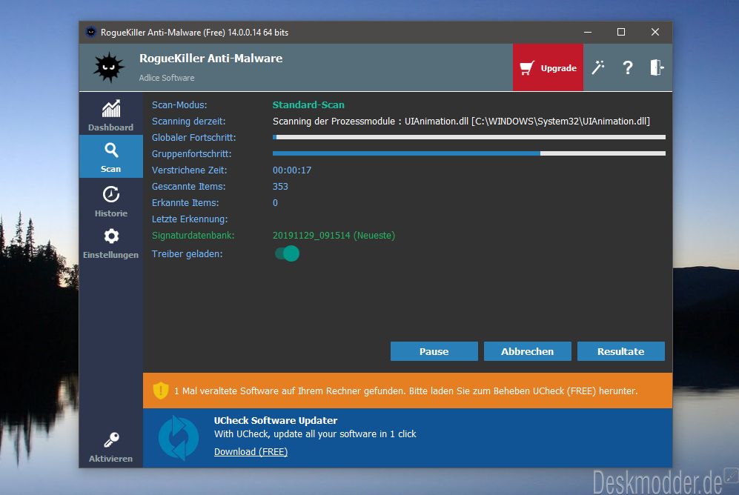Maximize the RogueKiller window
739x495 pixels.
click(x=621, y=32)
